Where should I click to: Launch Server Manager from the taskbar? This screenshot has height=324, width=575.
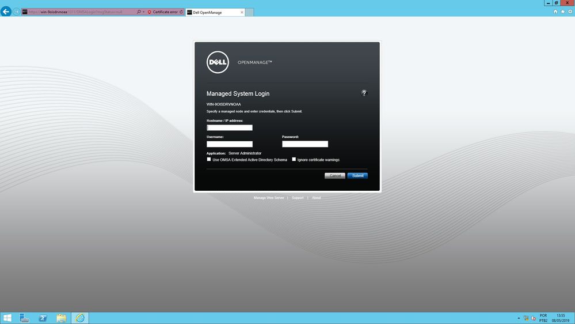pos(24,318)
